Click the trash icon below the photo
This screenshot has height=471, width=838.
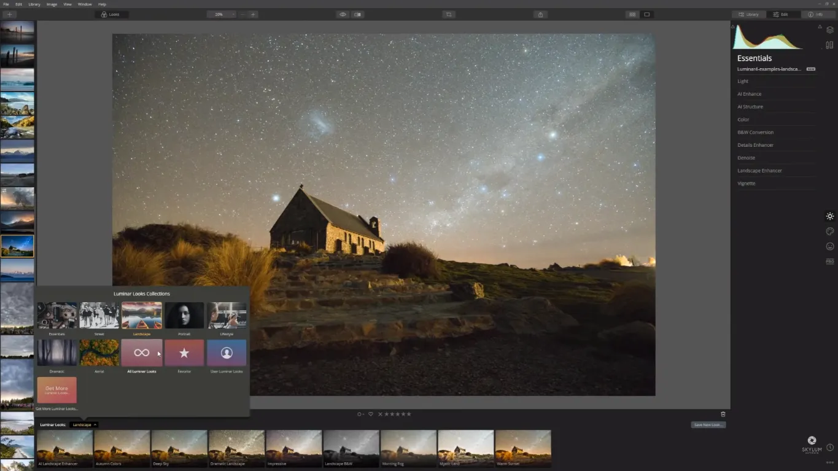coord(723,414)
